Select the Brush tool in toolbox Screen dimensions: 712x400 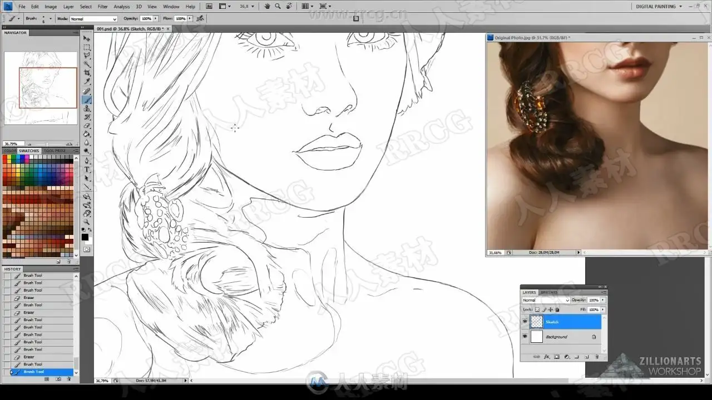pos(87,100)
